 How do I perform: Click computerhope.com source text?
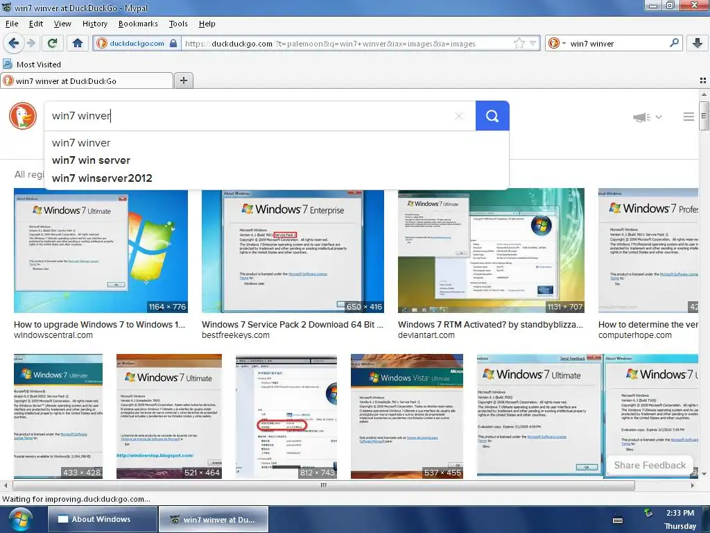(635, 335)
